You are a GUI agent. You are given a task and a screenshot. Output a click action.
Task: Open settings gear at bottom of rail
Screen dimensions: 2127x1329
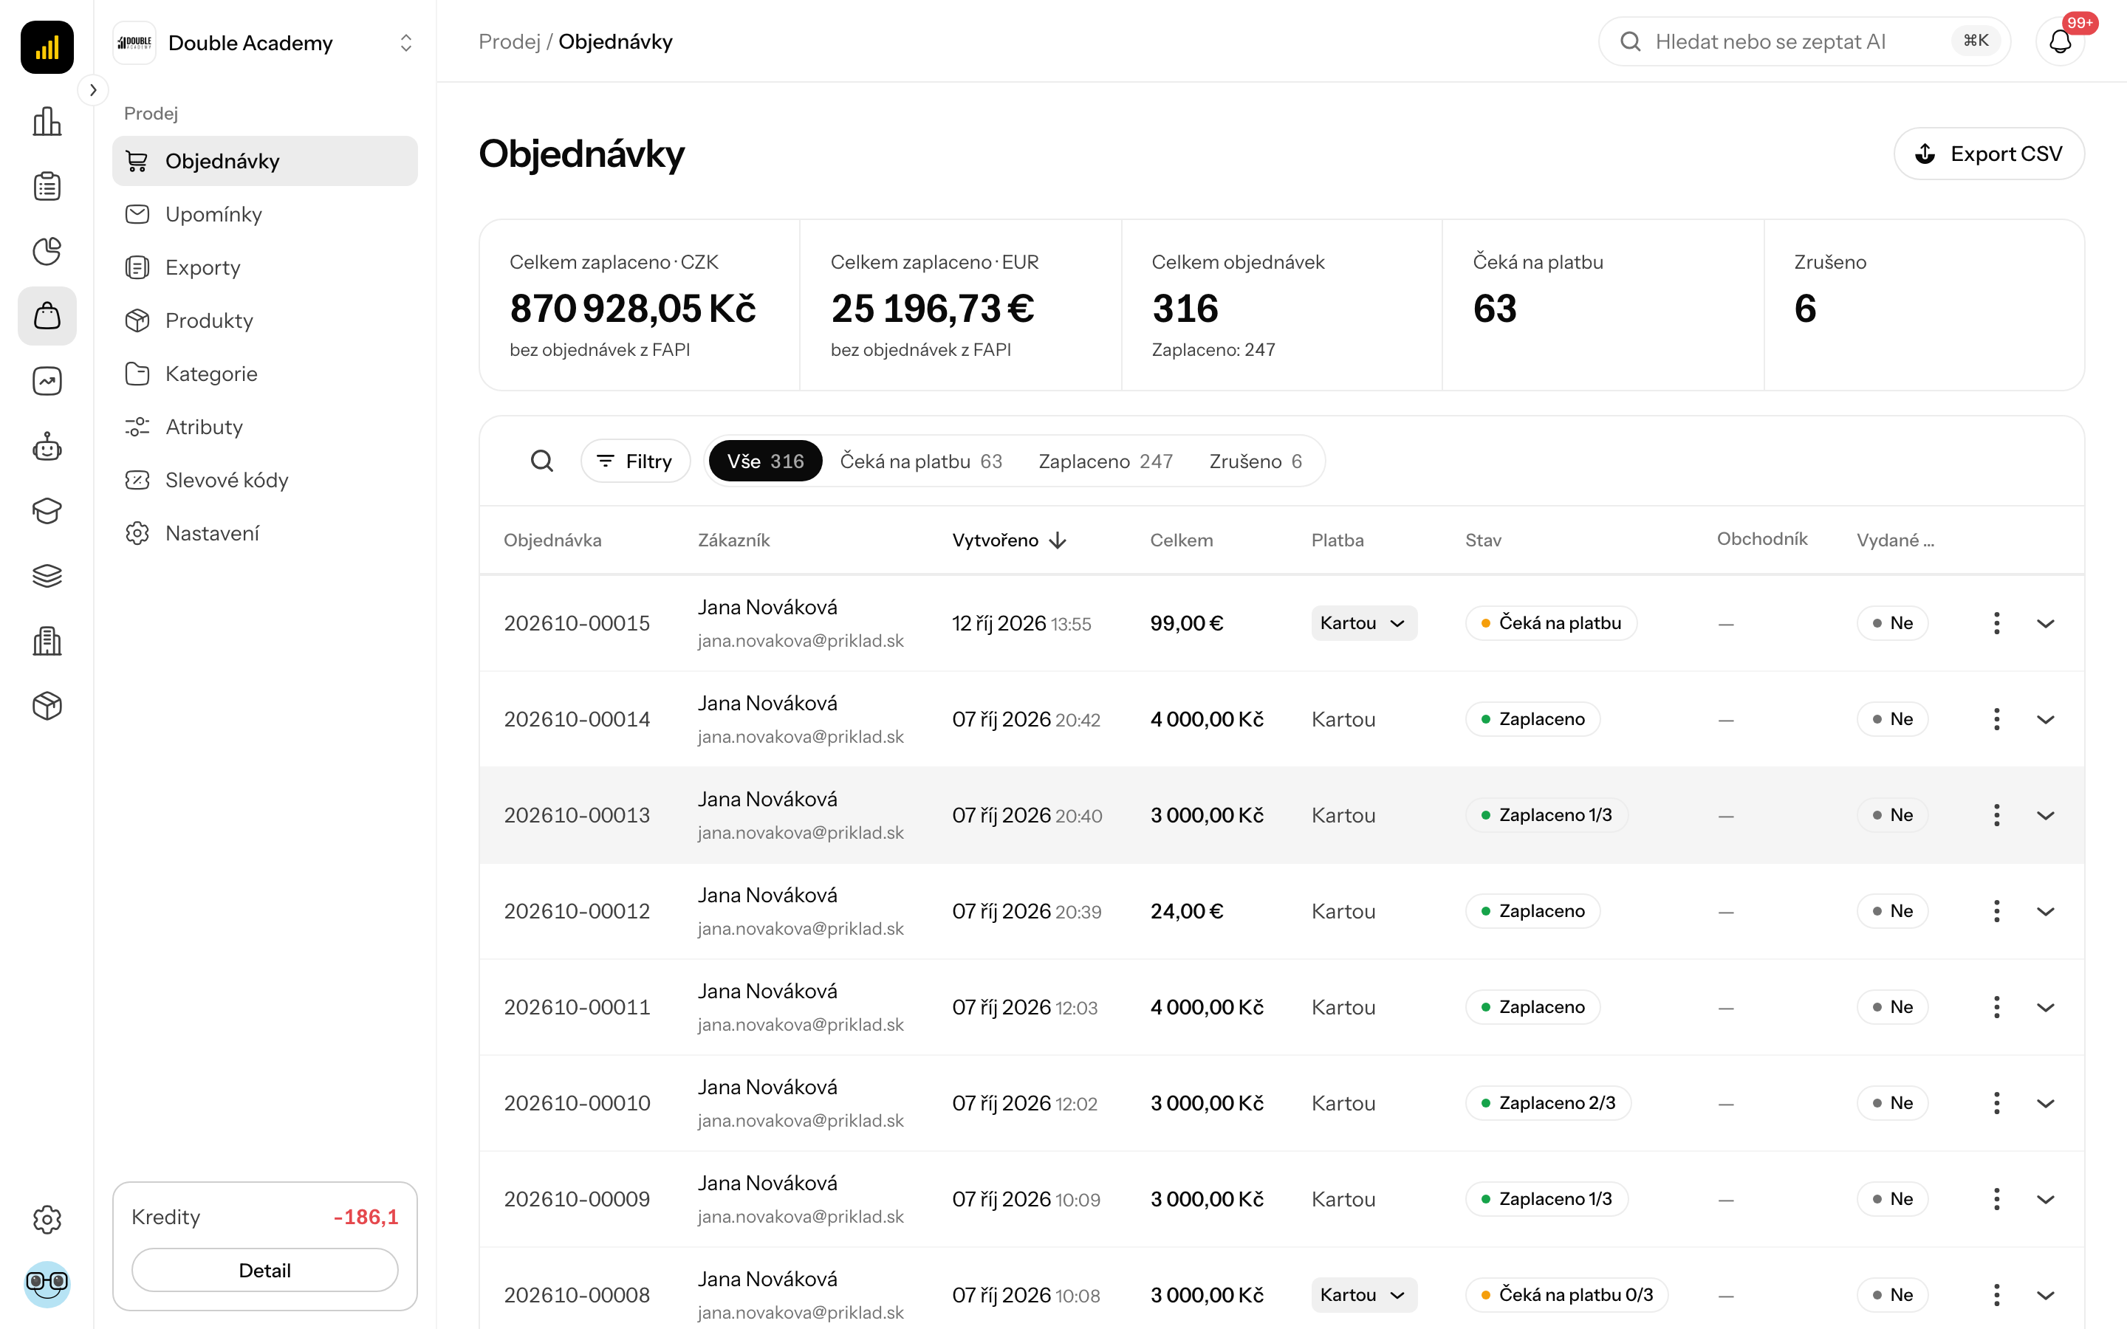tap(47, 1219)
